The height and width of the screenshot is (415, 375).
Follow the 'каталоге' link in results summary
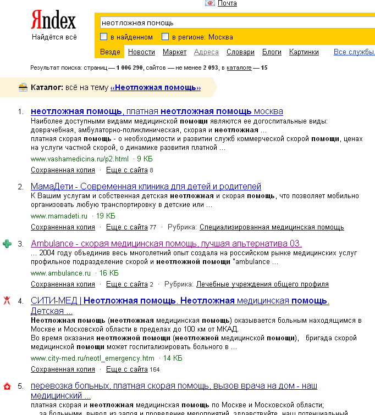click(x=239, y=68)
